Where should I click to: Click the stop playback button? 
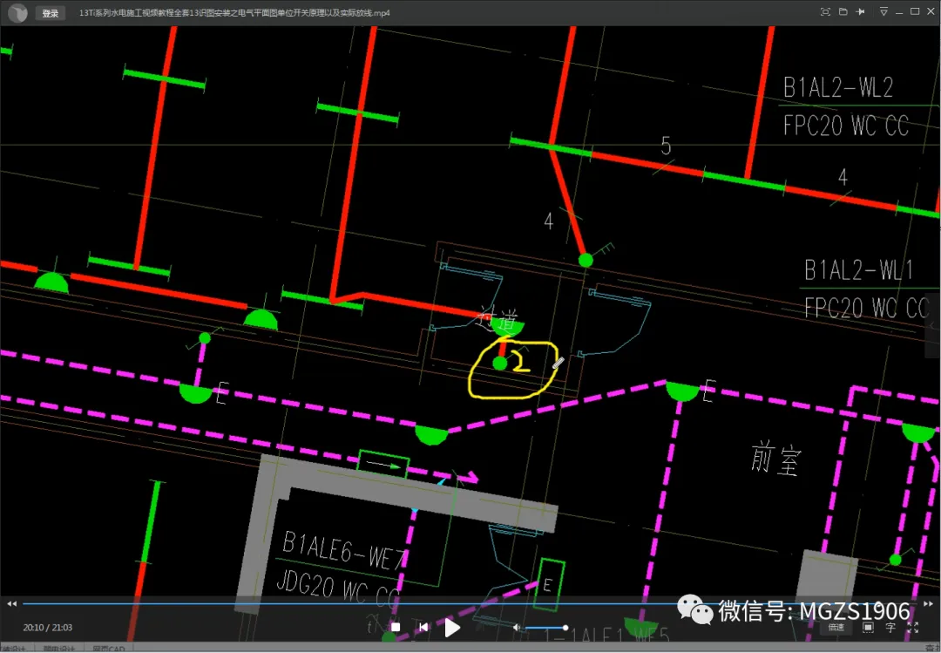(x=395, y=627)
